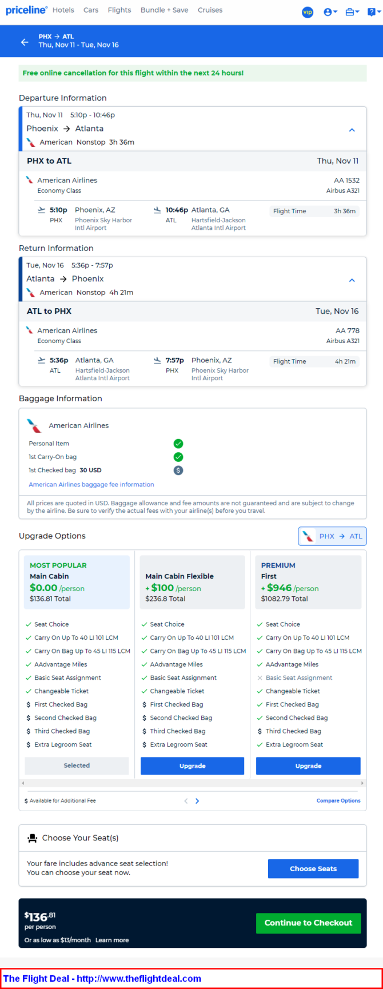Click the 1st Carry-On bag green checkmark

[178, 457]
